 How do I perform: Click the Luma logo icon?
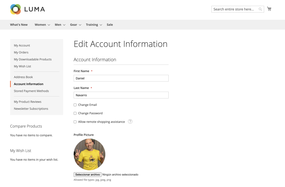tap(16, 9)
